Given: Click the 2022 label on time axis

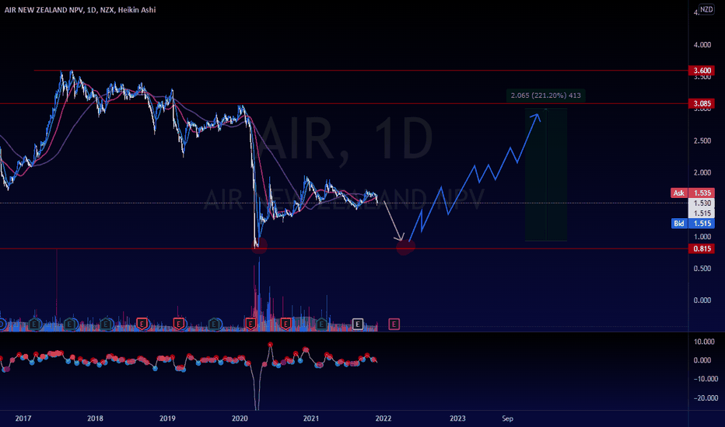Looking at the screenshot, I should click(384, 418).
